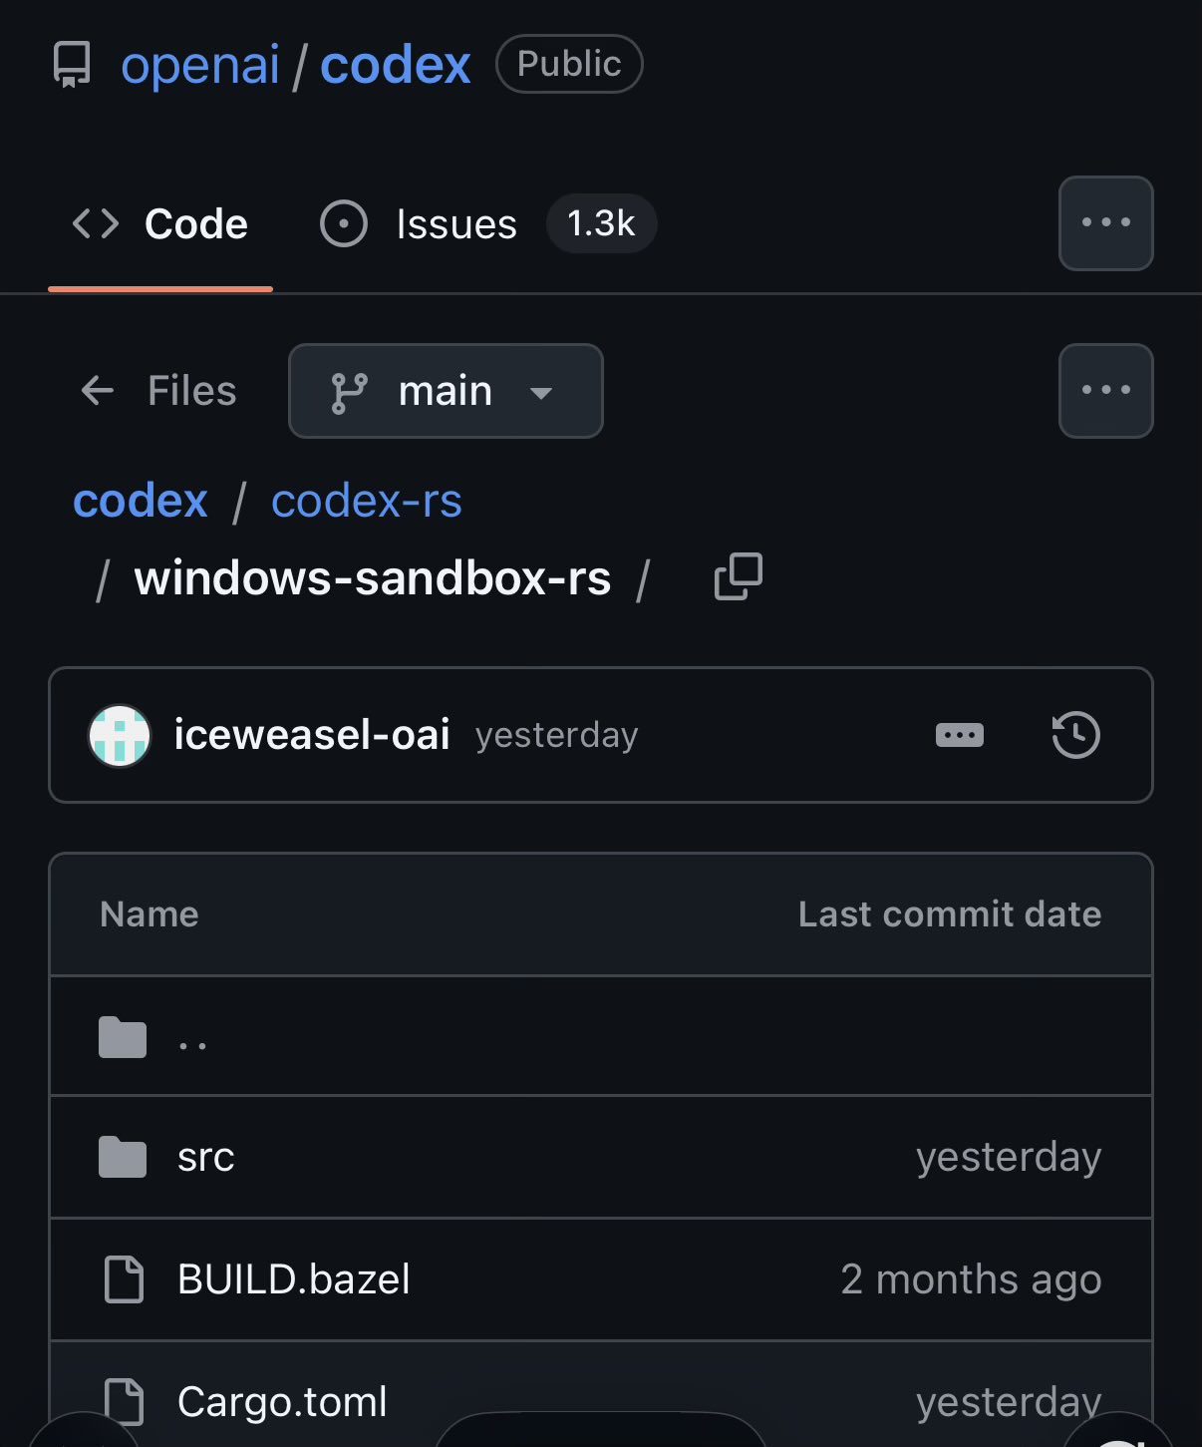1202x1447 pixels.
Task: Click the Cargo.toml file icon
Action: click(x=125, y=1401)
